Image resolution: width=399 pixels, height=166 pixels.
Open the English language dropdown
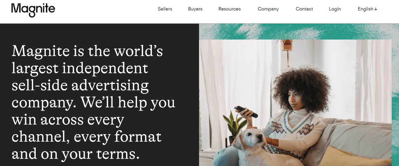point(367,9)
